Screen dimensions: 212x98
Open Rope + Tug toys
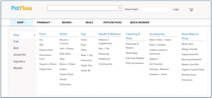click(87, 55)
